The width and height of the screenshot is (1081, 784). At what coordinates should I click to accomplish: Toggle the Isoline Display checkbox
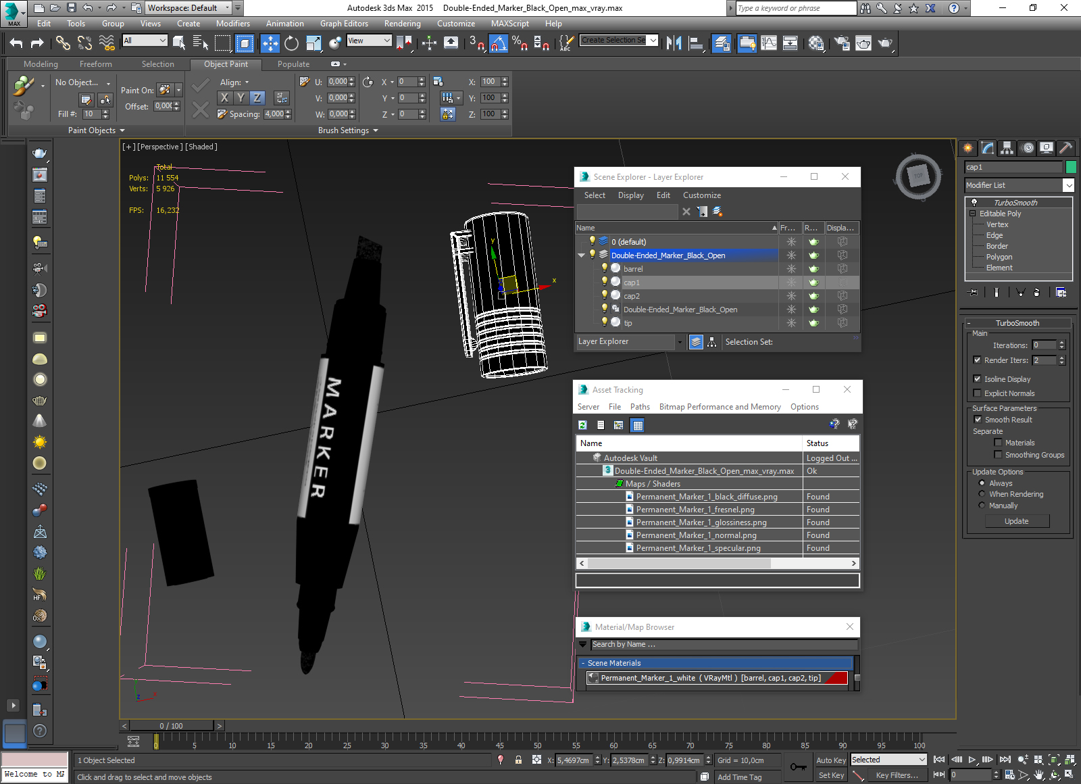coord(977,379)
